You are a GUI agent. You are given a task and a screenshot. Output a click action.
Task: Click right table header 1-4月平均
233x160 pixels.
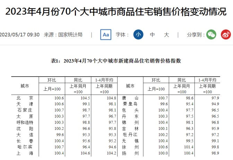[x=207, y=80]
